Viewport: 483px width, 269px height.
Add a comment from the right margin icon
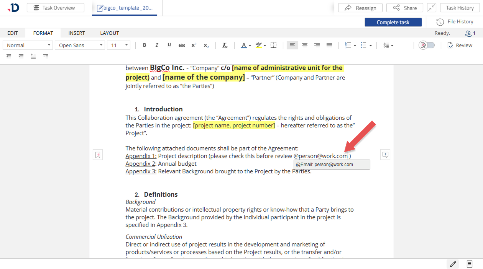pos(385,155)
